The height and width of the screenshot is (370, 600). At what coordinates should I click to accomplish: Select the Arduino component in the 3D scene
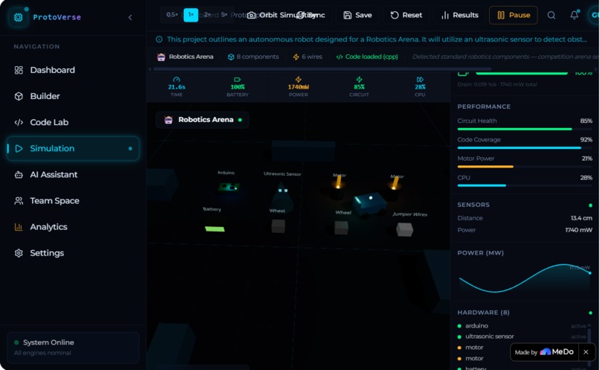tap(229, 187)
